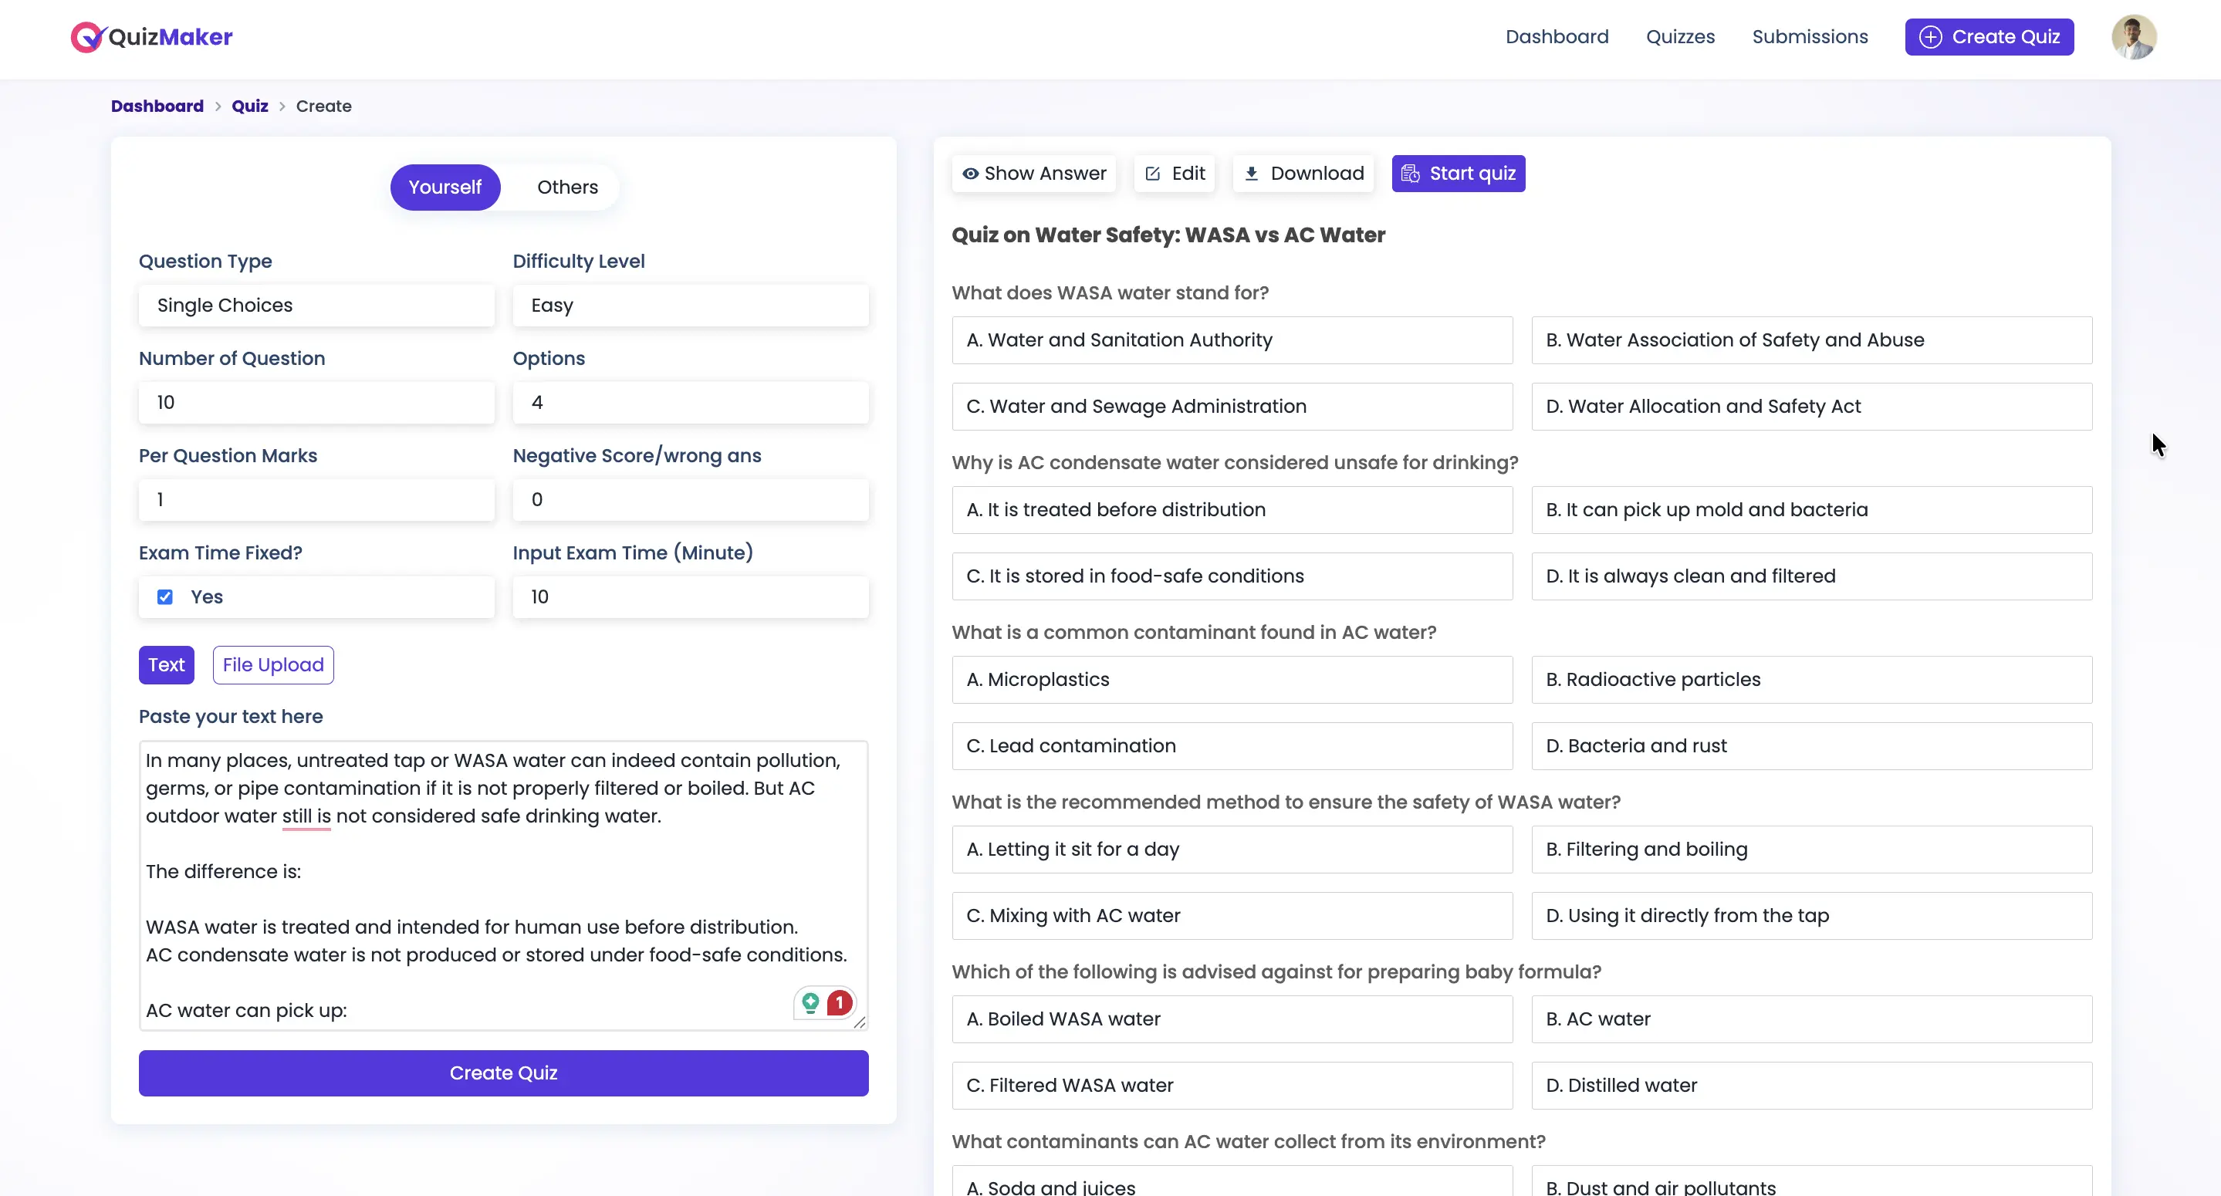Select answer B. Water Association of Safety and Abuse

[x=1811, y=340]
